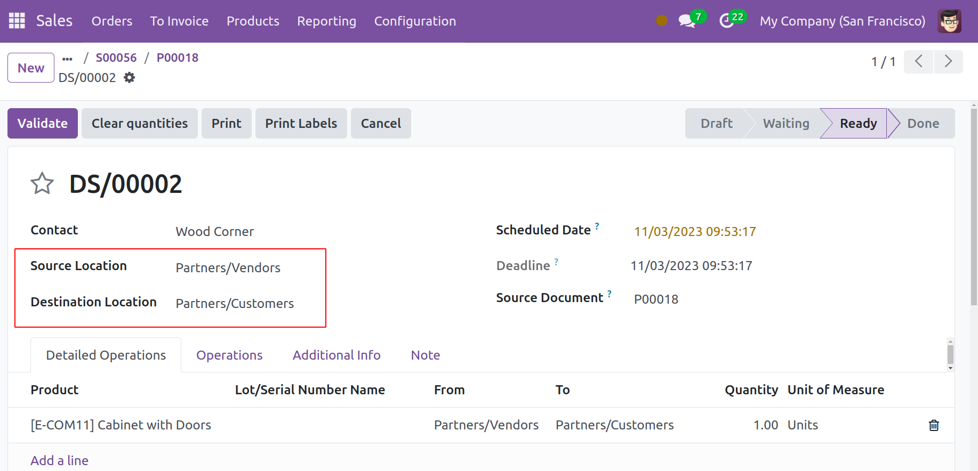Click the orange status indicator dot
This screenshot has width=978, height=471.
(x=661, y=21)
